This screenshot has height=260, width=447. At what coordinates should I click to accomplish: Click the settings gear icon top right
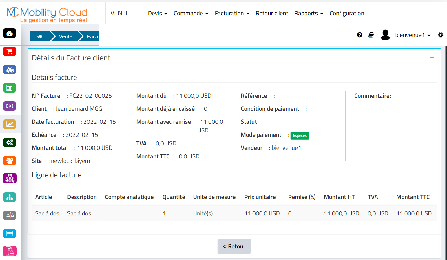pyautogui.click(x=440, y=35)
